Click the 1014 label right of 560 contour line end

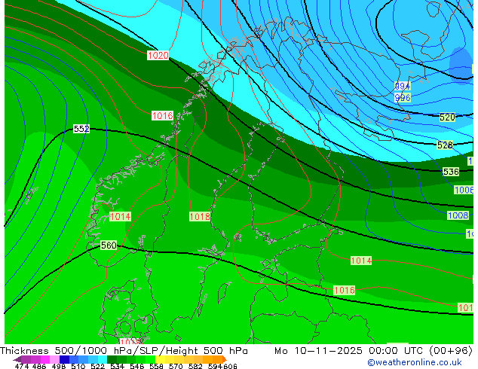tap(361, 261)
